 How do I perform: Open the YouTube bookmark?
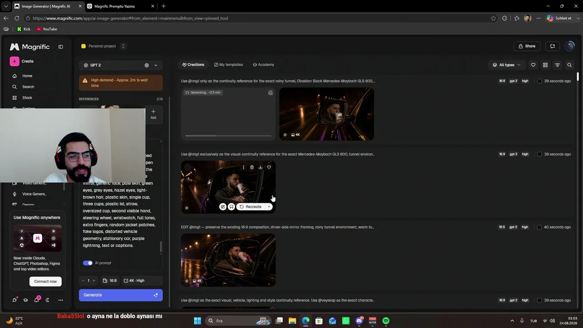pos(47,29)
